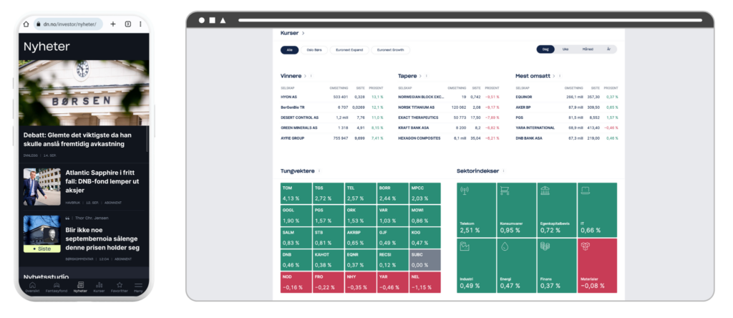Screen dimensions: 733x318
Task: Select the Oslo Børs market filter
Action: 314,49
